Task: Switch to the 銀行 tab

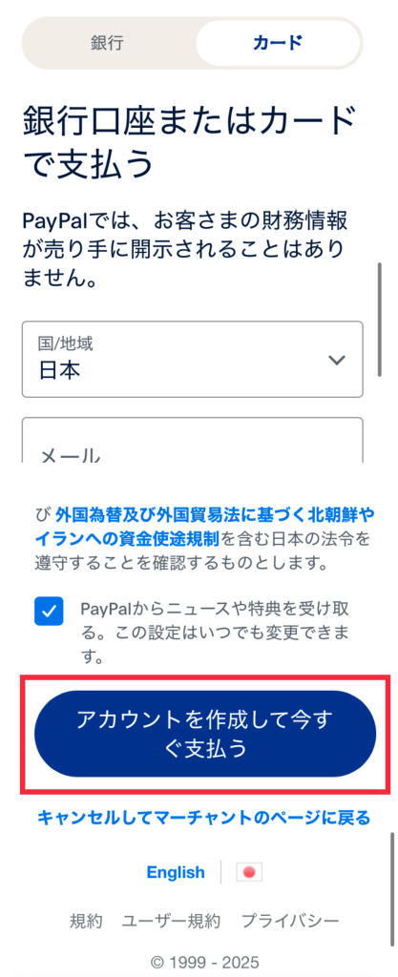Action: tap(109, 42)
